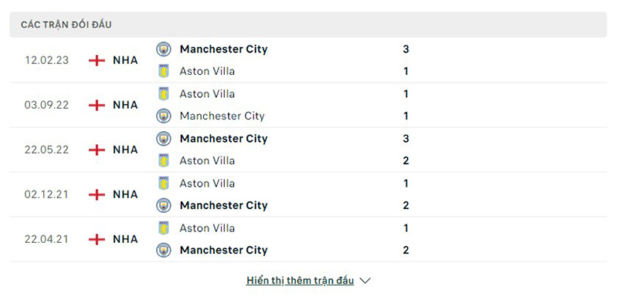Screen dimensions: 618x300
Task: Open Aston Villa team name in 22.05.22 row
Action: pyautogui.click(x=207, y=160)
